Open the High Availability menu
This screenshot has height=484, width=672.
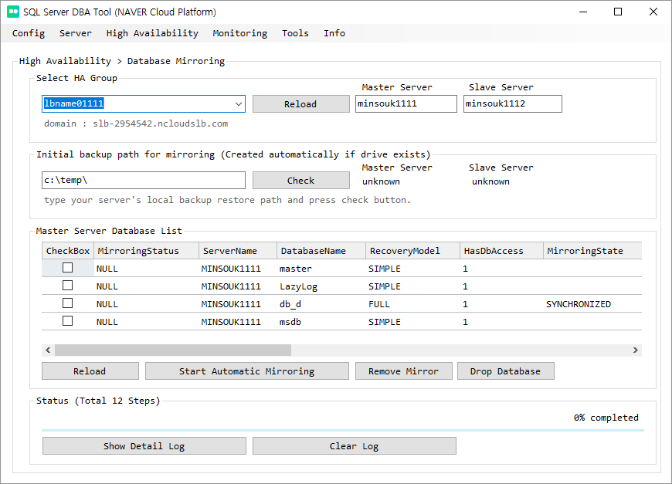[x=152, y=33]
